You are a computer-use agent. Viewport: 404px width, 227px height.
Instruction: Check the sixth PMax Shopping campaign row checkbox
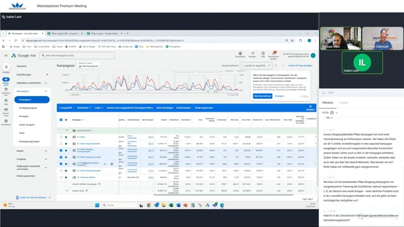(61, 171)
